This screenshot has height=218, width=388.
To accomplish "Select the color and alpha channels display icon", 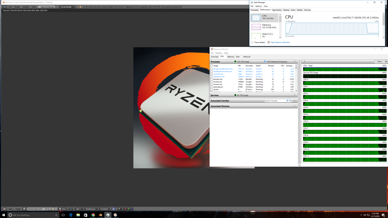I will click(114, 209).
